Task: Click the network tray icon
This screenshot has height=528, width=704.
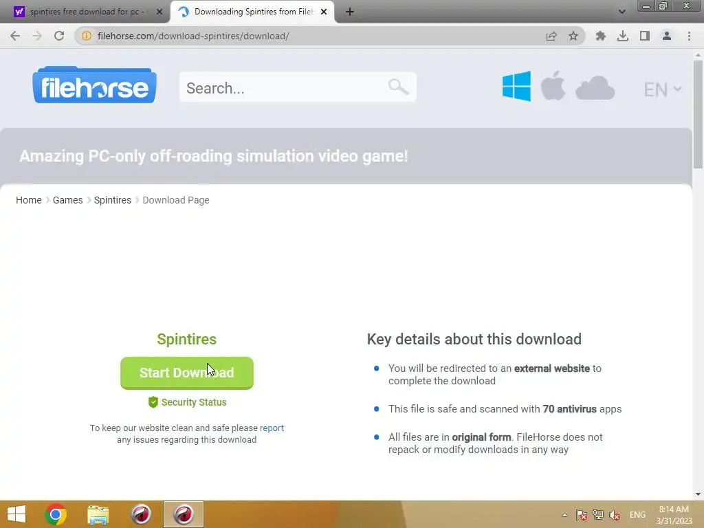Action: click(598, 515)
